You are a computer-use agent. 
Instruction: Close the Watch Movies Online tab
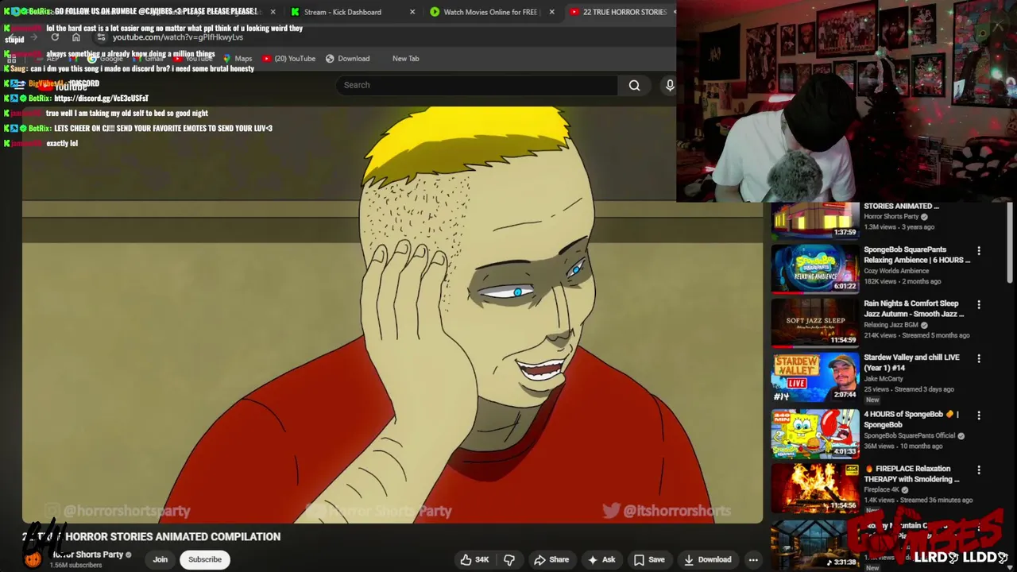point(552,12)
